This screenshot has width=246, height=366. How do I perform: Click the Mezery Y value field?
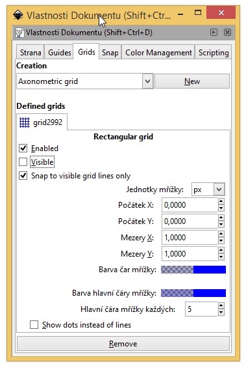pos(190,254)
